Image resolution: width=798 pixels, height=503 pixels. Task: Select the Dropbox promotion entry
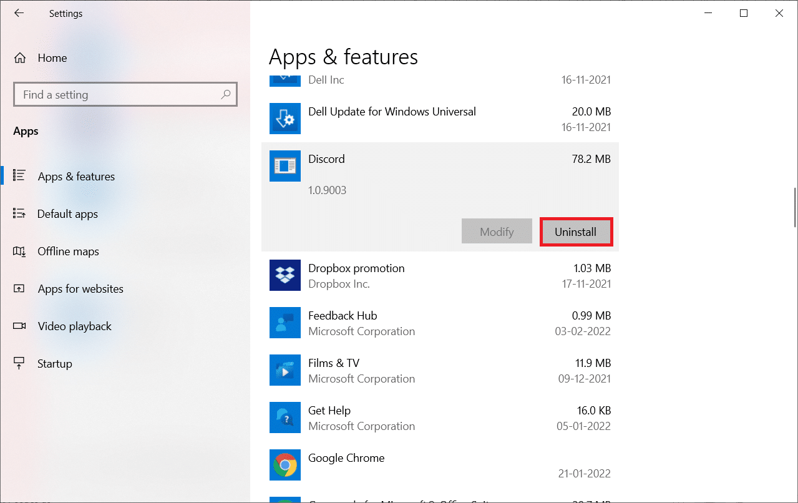click(440, 275)
